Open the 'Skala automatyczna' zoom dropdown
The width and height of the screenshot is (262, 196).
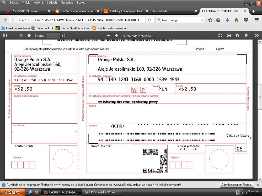point(140,36)
